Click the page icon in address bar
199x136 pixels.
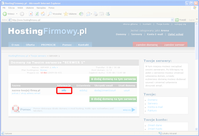coord(10,20)
